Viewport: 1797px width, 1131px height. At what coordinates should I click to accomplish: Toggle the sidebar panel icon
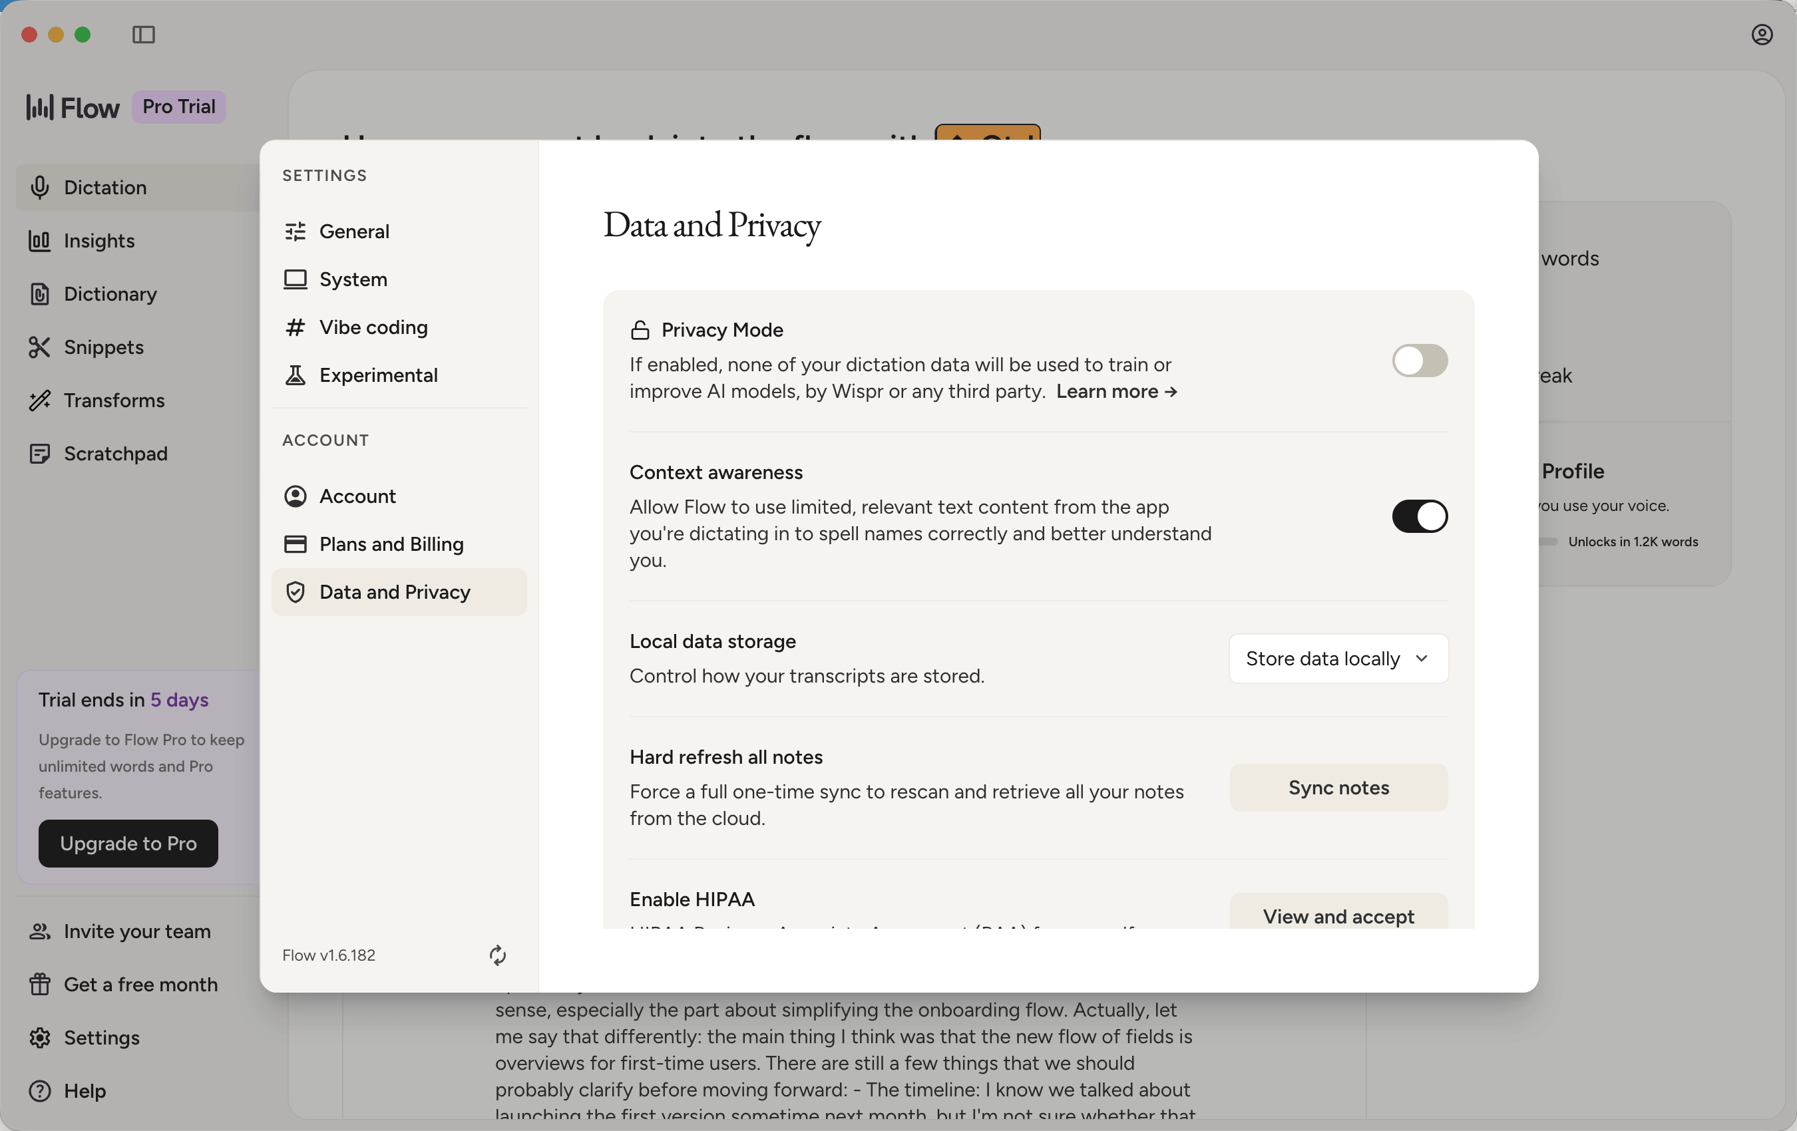[x=143, y=35]
